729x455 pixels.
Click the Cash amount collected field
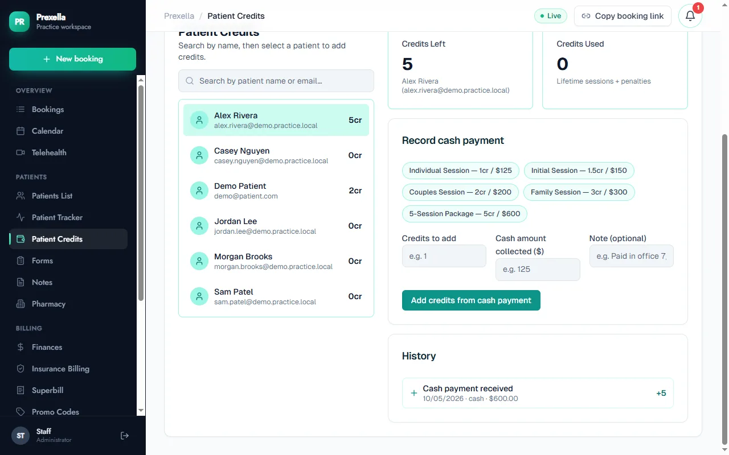tap(538, 270)
